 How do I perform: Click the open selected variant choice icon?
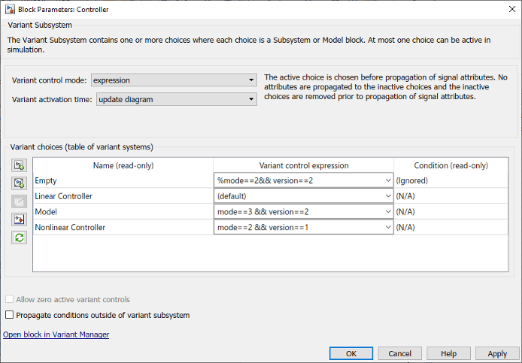point(20,219)
